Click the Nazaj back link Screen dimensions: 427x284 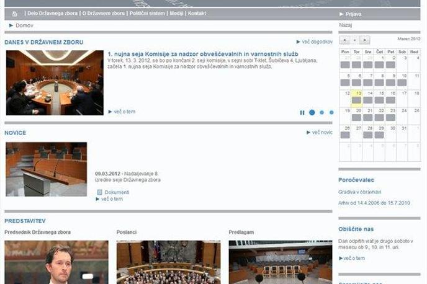345,25
